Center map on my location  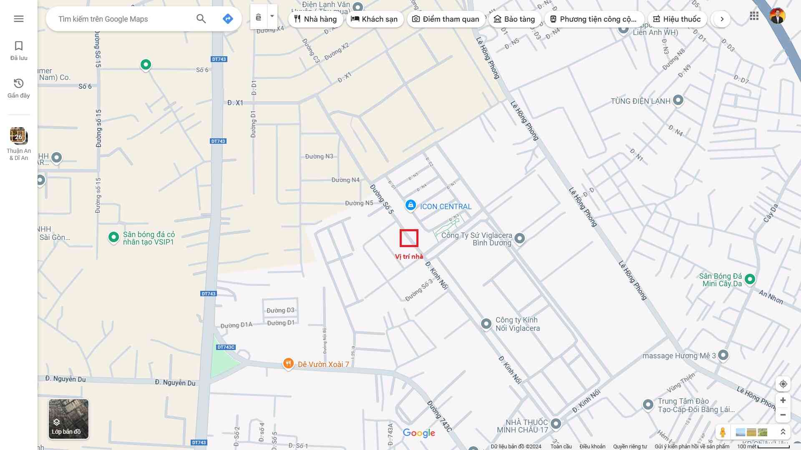783,384
